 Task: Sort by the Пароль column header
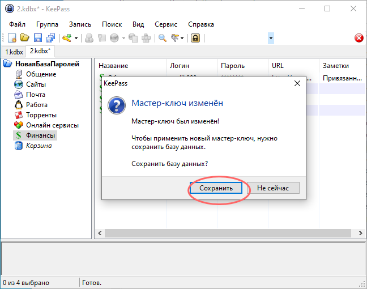(243, 66)
